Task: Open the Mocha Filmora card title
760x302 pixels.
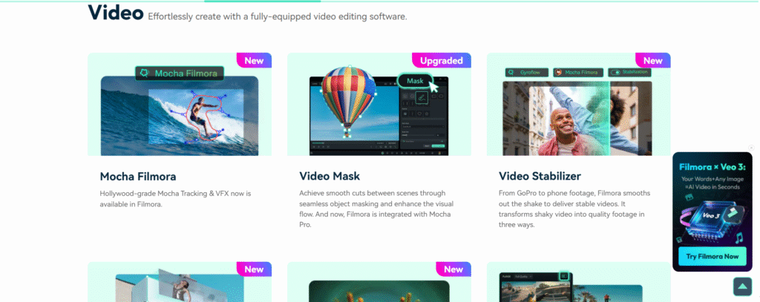Action: (x=137, y=176)
